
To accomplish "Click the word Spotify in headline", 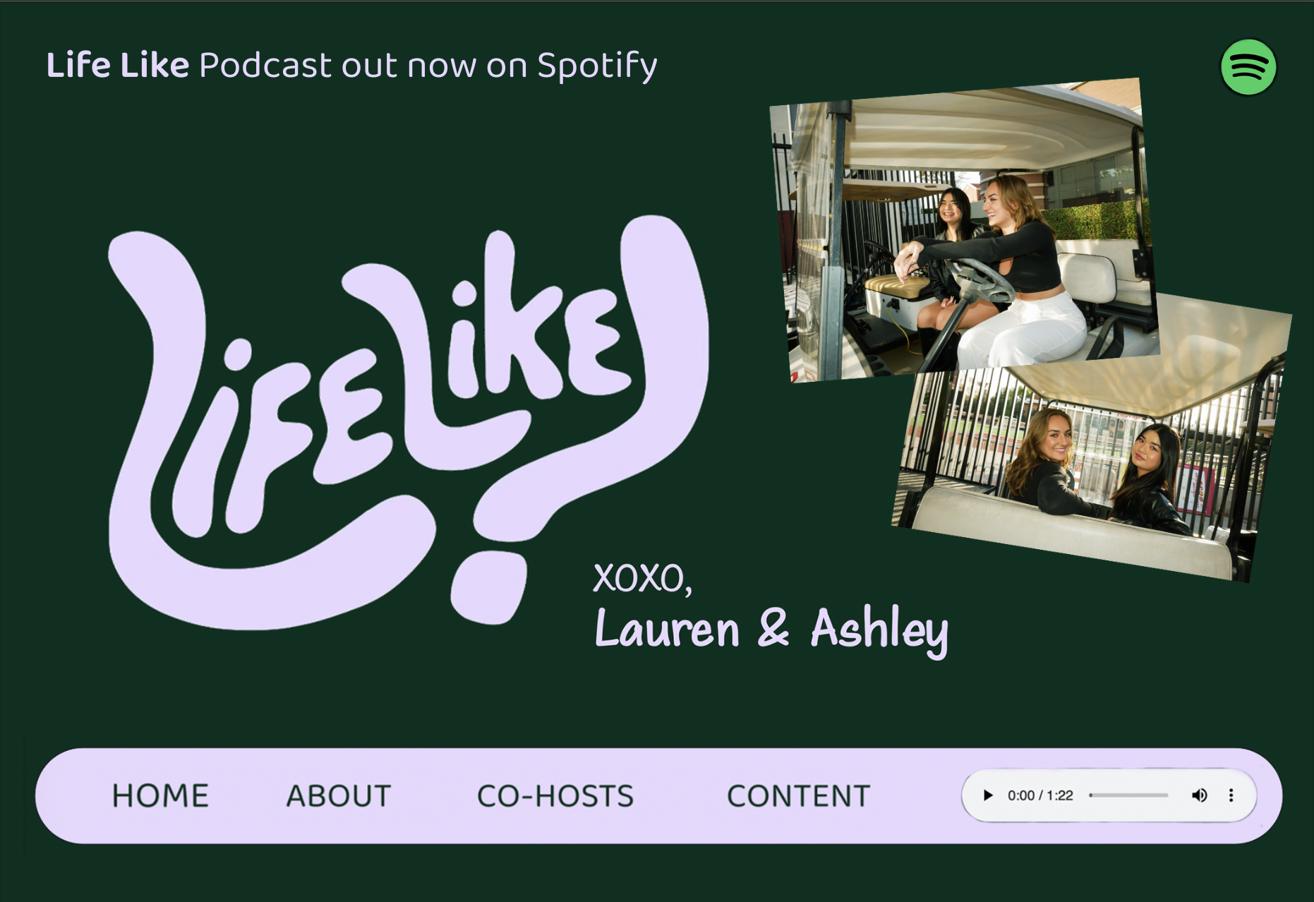I will click(x=598, y=66).
